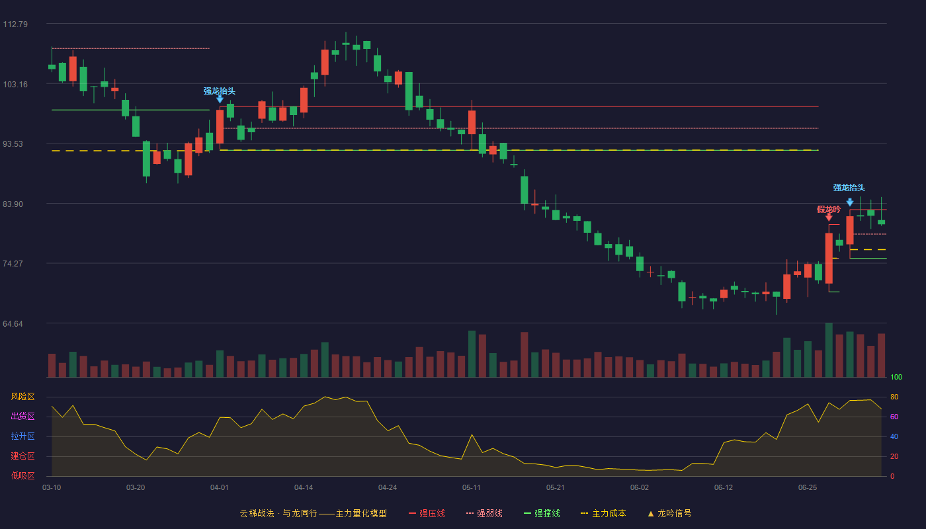
Task: Click the left 强龙抬头 label near 04-01
Action: [220, 91]
